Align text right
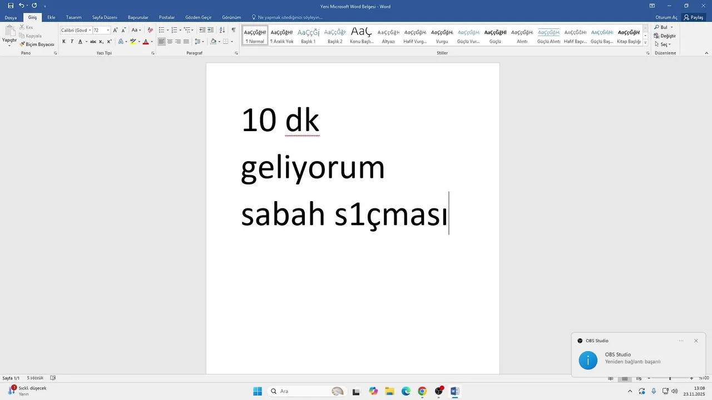Image resolution: width=712 pixels, height=400 pixels. click(178, 42)
